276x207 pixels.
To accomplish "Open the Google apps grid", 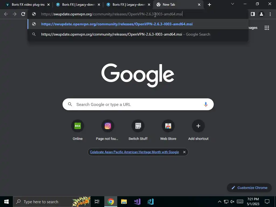I will 267,28.
